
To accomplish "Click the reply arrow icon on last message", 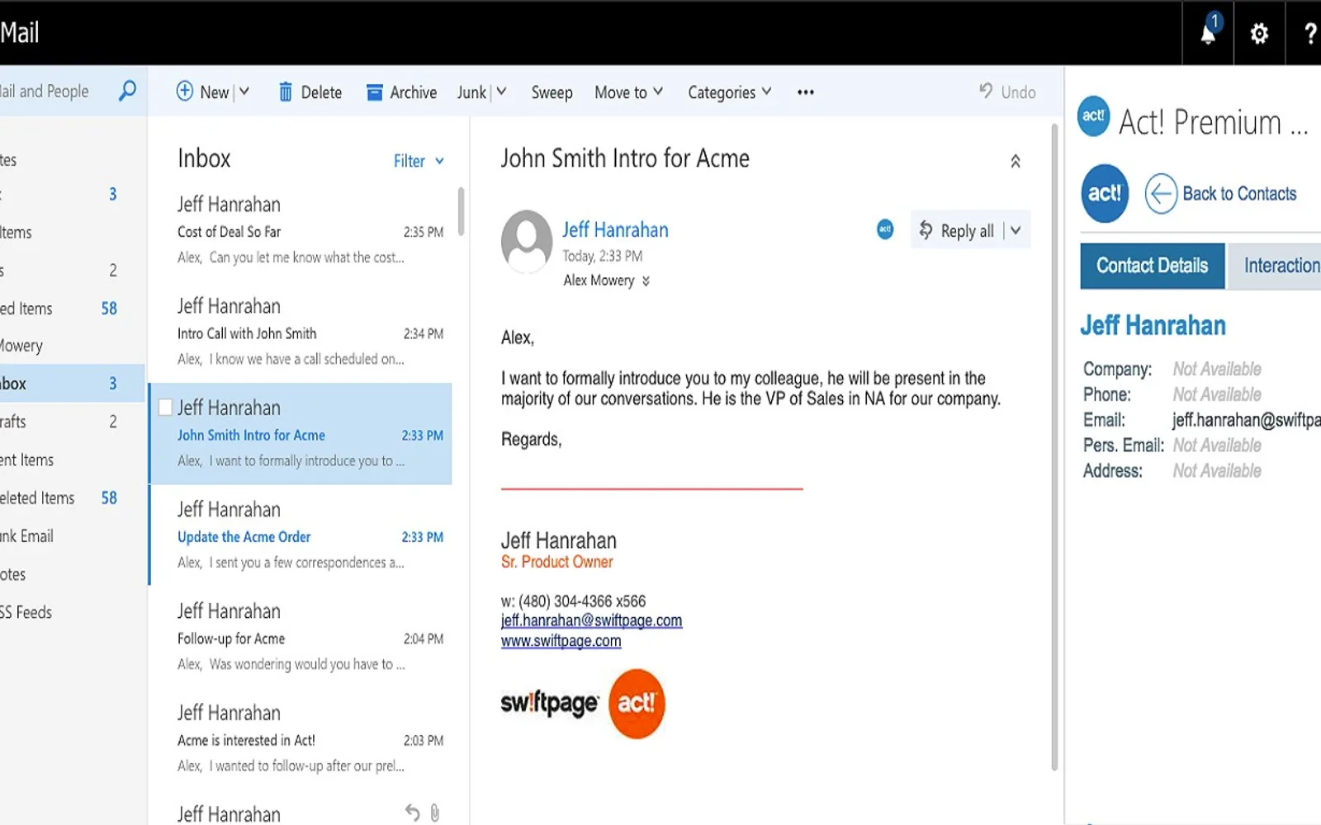I will click(x=413, y=813).
